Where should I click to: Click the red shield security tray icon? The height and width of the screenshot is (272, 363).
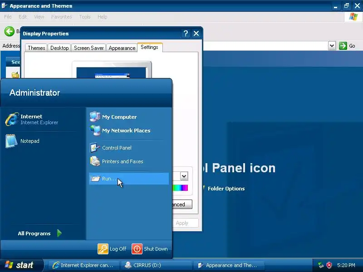pos(329,265)
